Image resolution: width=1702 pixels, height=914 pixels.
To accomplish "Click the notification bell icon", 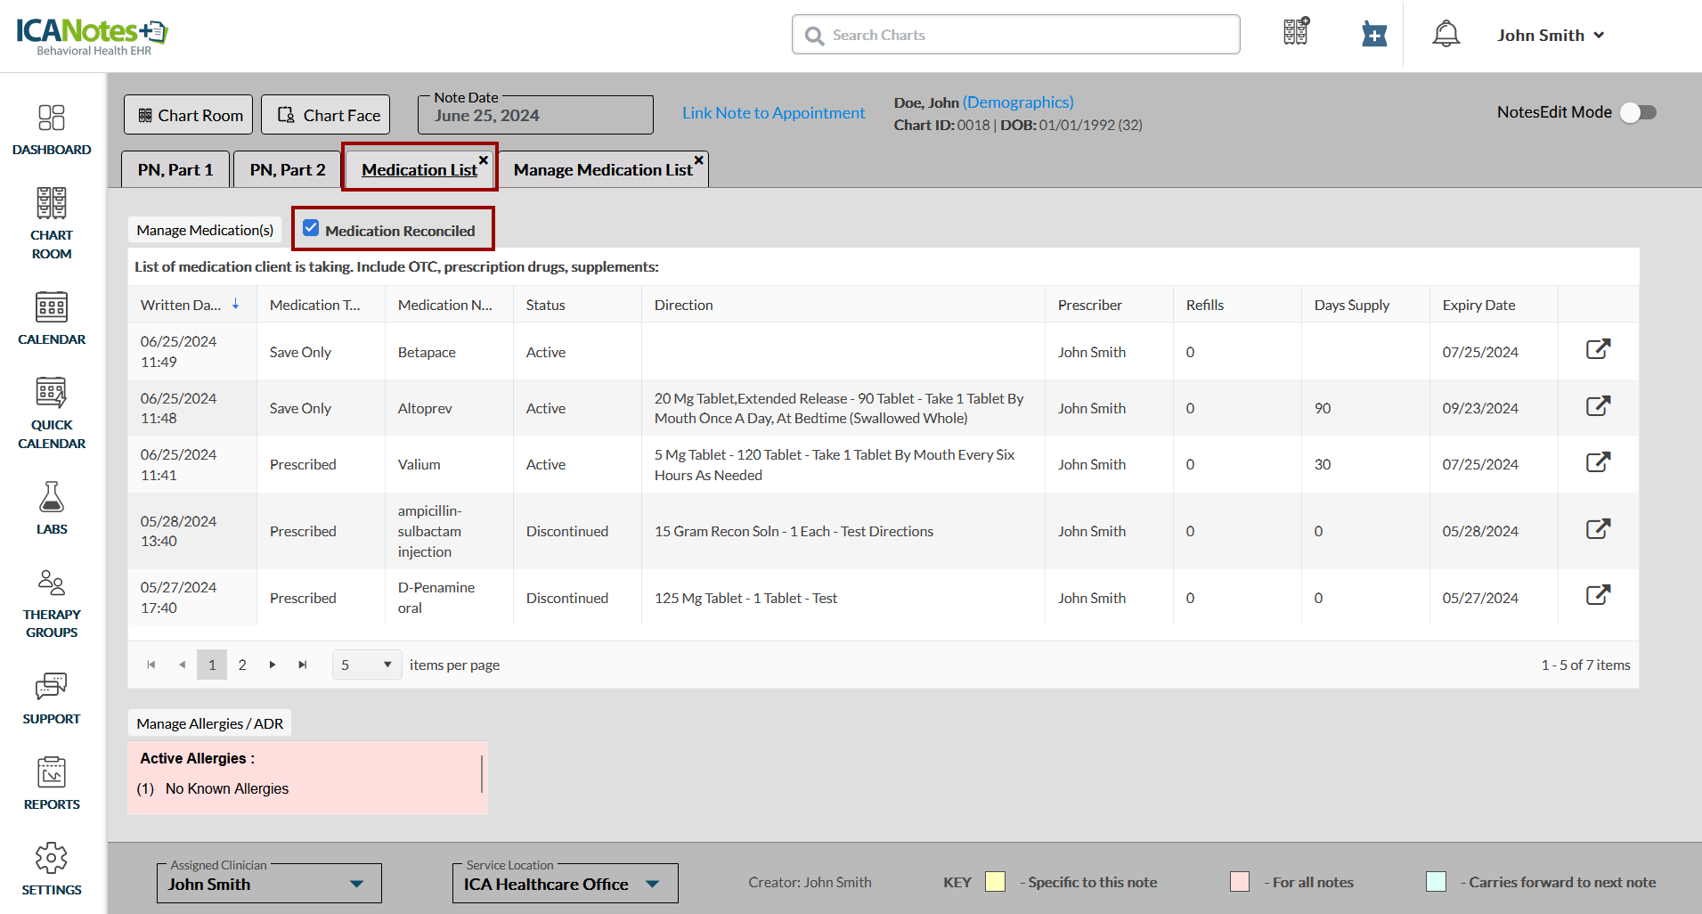I will [x=1445, y=35].
